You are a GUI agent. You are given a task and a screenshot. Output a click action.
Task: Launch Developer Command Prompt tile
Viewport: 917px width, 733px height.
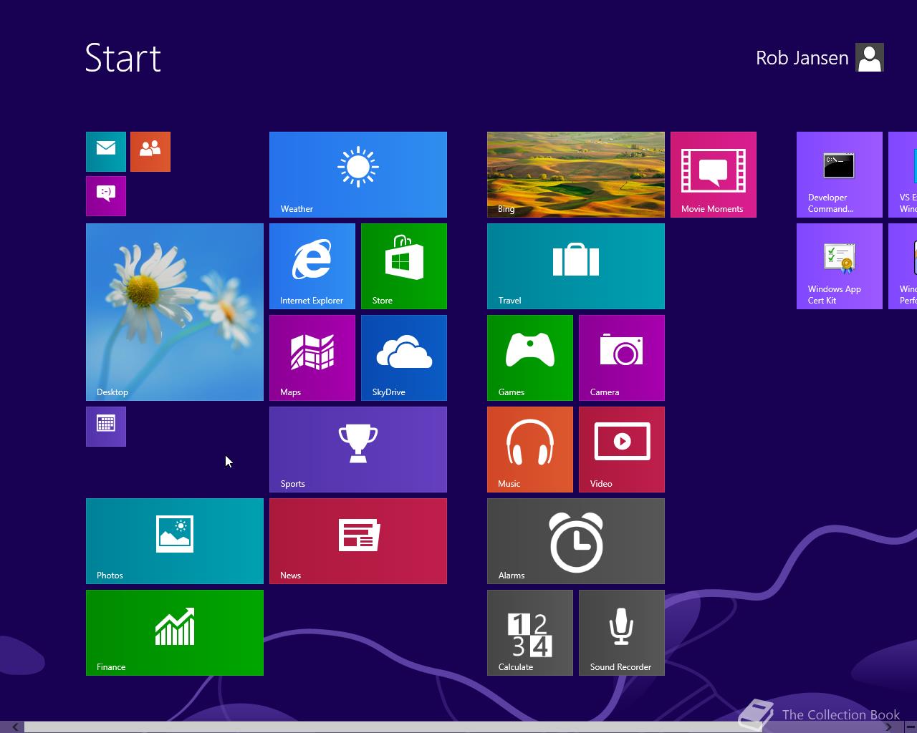tap(840, 175)
